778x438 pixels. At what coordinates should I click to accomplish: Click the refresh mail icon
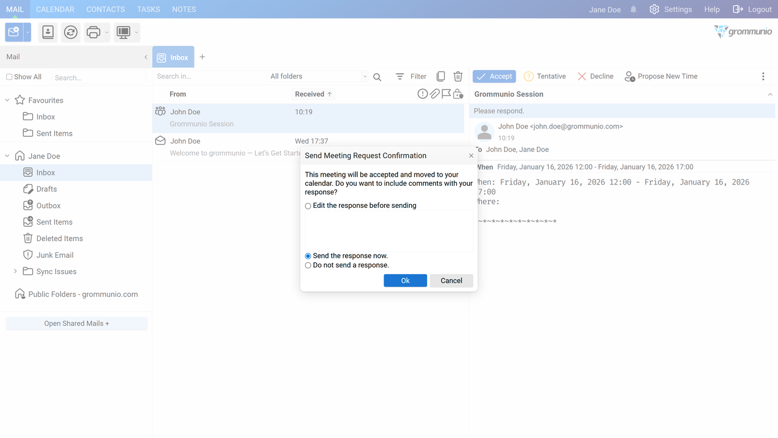[x=71, y=32]
